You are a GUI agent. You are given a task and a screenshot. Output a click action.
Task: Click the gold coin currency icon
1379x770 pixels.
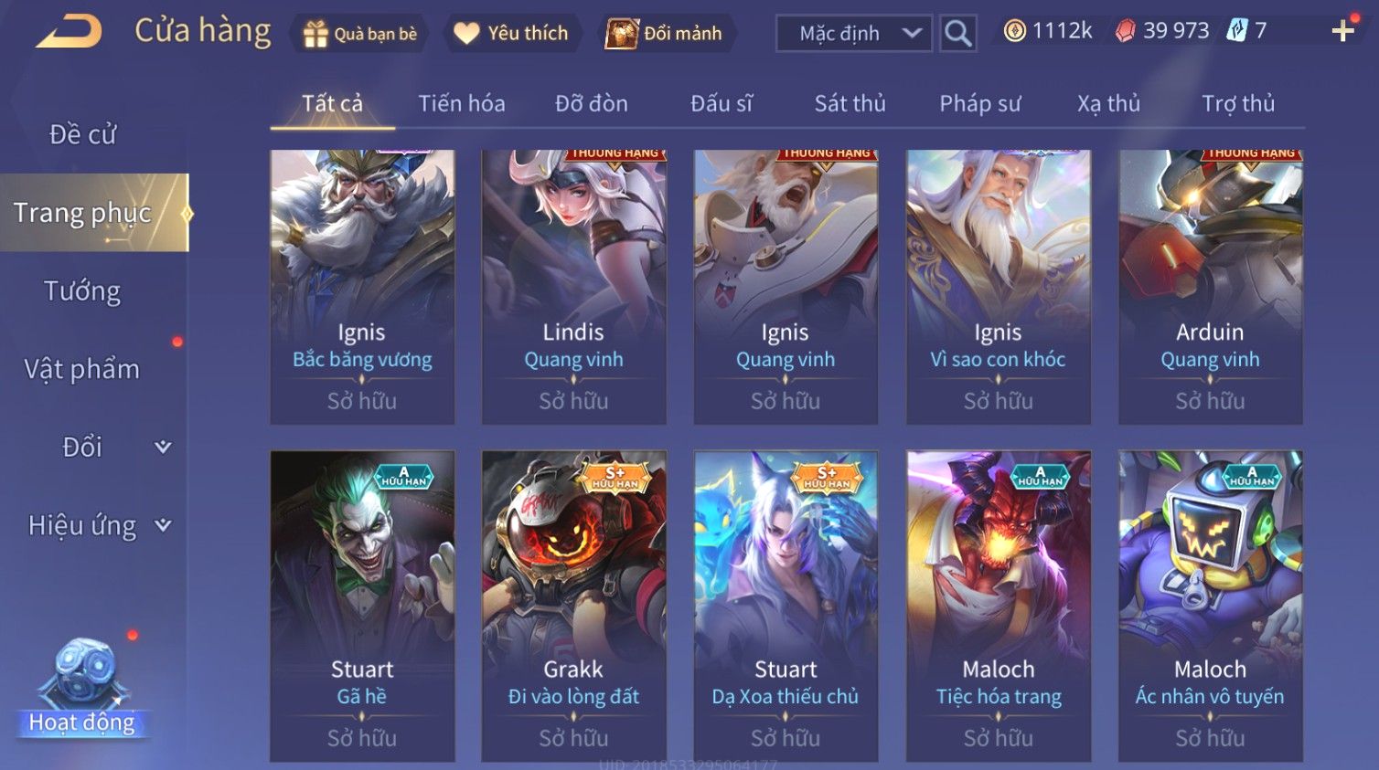coord(1014,31)
